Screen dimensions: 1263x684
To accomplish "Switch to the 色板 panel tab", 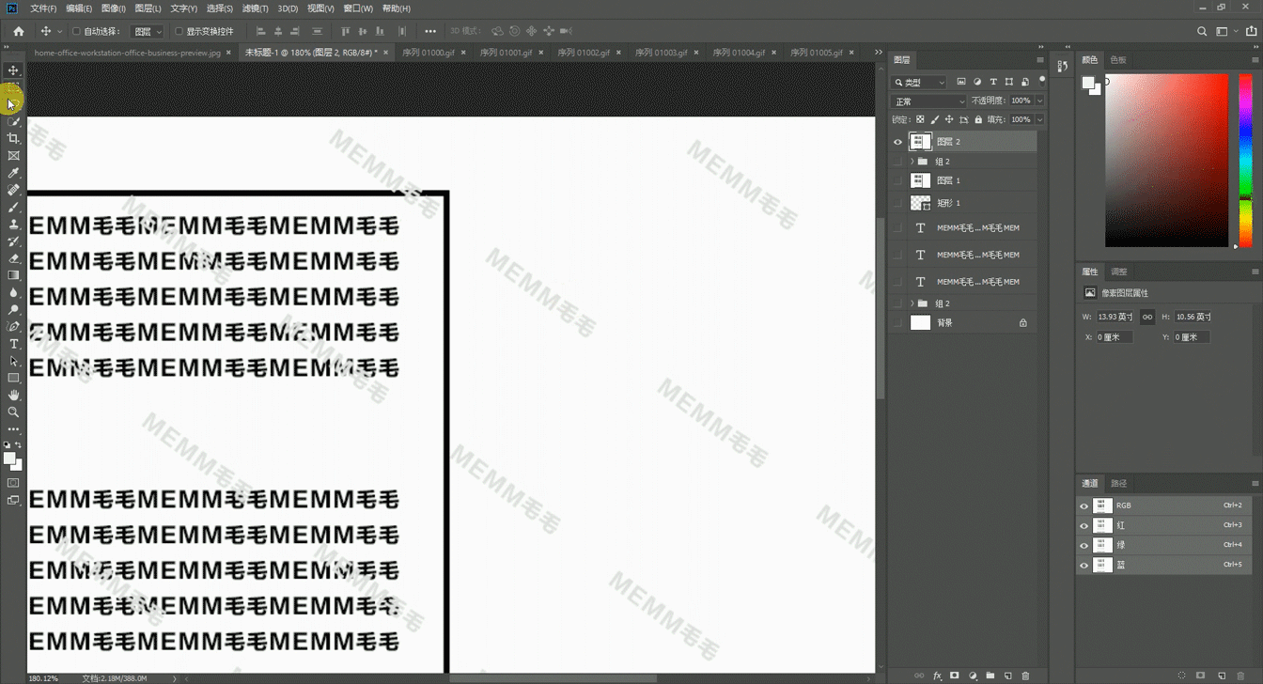I will [x=1118, y=60].
